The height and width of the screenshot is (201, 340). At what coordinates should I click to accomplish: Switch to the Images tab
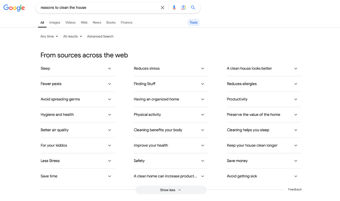tap(55, 23)
